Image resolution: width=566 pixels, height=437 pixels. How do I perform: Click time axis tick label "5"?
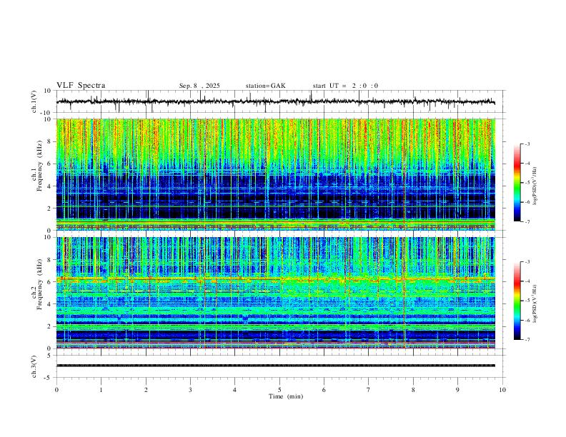tap(279, 390)
